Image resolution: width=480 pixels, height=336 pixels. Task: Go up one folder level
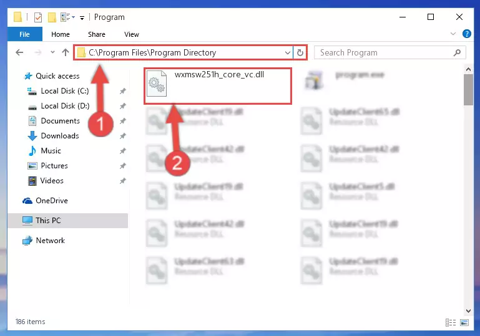66,52
